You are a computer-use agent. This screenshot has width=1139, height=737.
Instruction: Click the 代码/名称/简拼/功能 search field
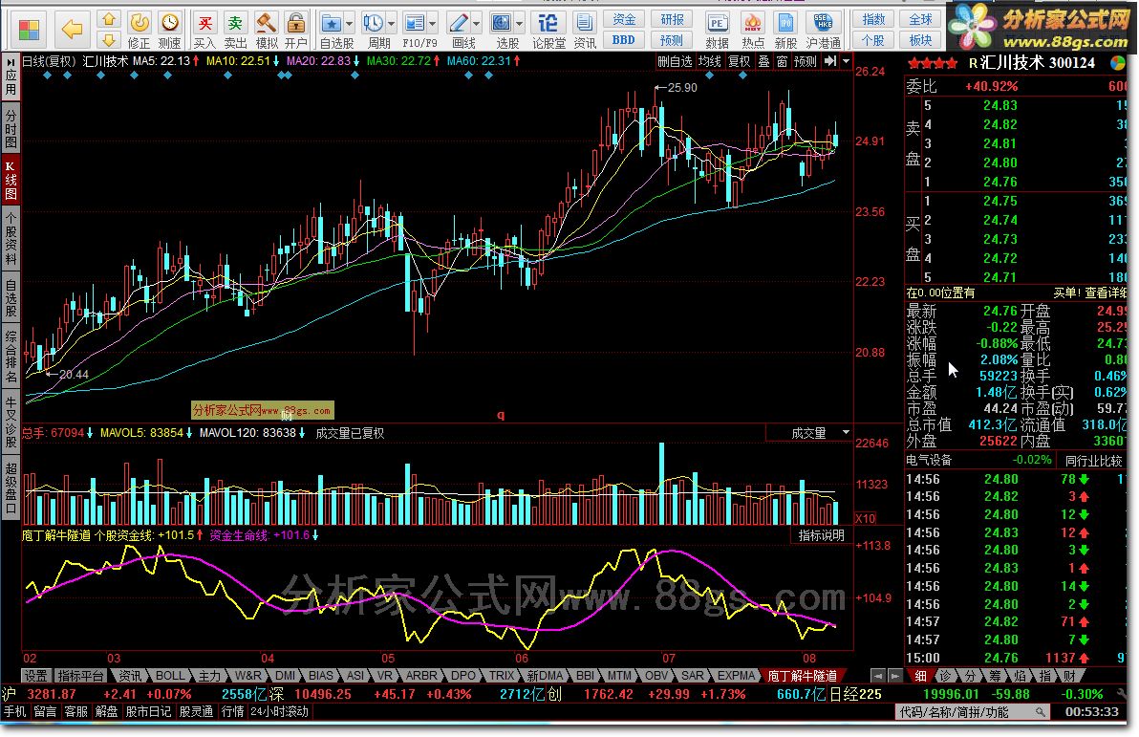972,712
